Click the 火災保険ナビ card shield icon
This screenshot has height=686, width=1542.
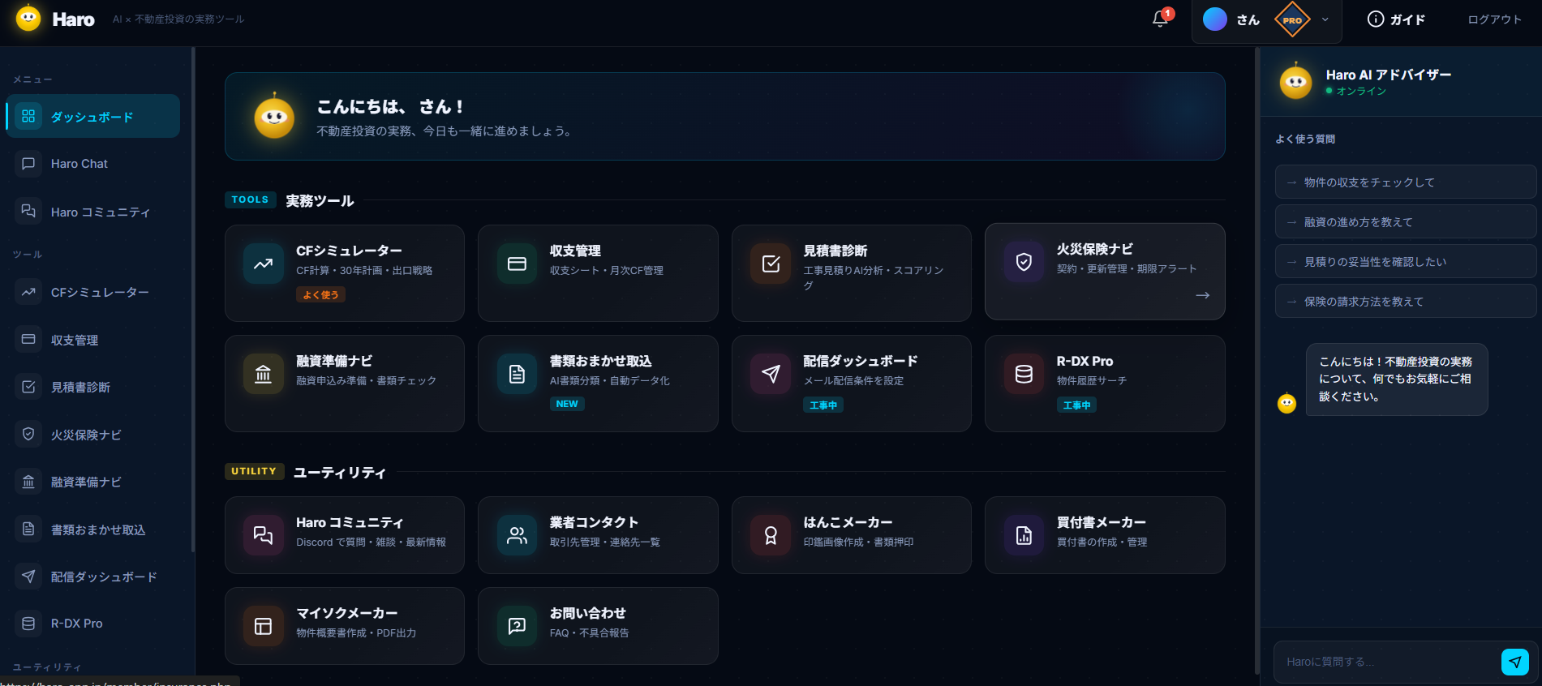1024,262
